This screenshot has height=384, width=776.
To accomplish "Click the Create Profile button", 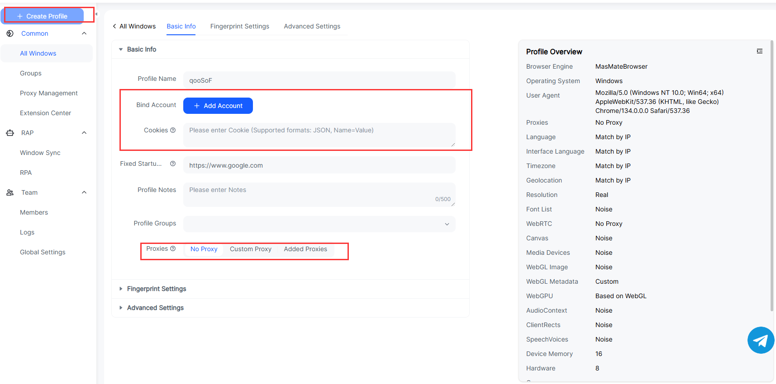I will pos(44,16).
